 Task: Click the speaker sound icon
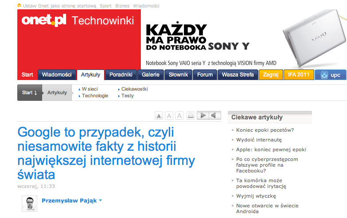point(214,115)
